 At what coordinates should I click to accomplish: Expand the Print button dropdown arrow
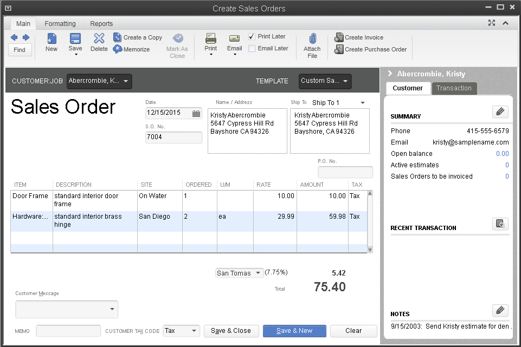tap(211, 55)
